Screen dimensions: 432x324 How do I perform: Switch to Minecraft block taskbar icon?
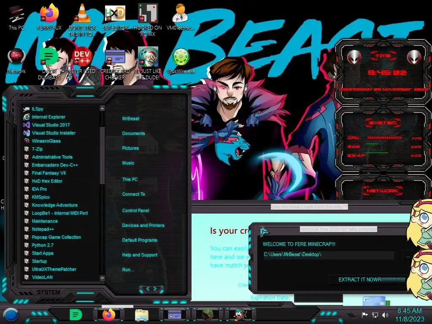(207, 315)
